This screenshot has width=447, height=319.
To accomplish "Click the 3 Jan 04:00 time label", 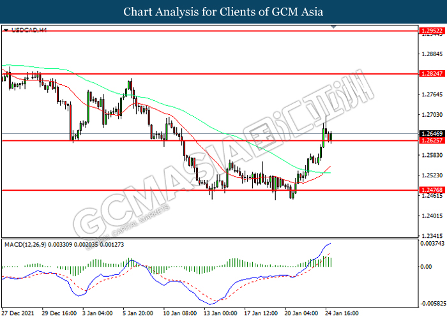I will pyautogui.click(x=97, y=313).
